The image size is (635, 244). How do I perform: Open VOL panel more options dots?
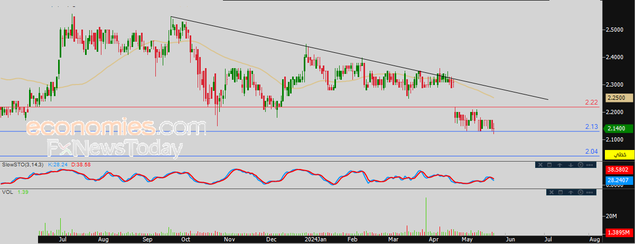pyautogui.click(x=590, y=192)
